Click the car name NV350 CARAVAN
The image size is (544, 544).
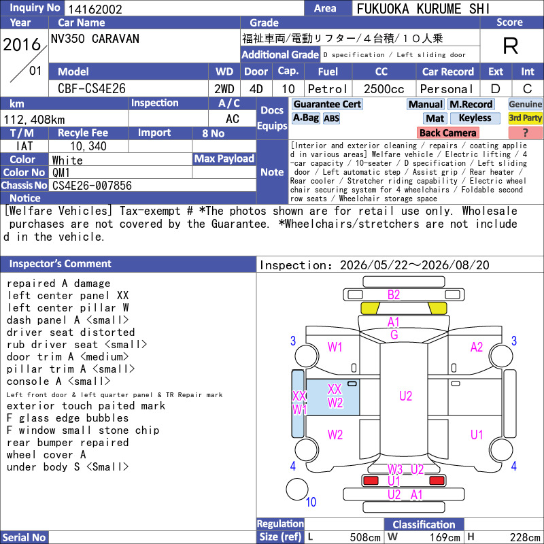point(95,39)
